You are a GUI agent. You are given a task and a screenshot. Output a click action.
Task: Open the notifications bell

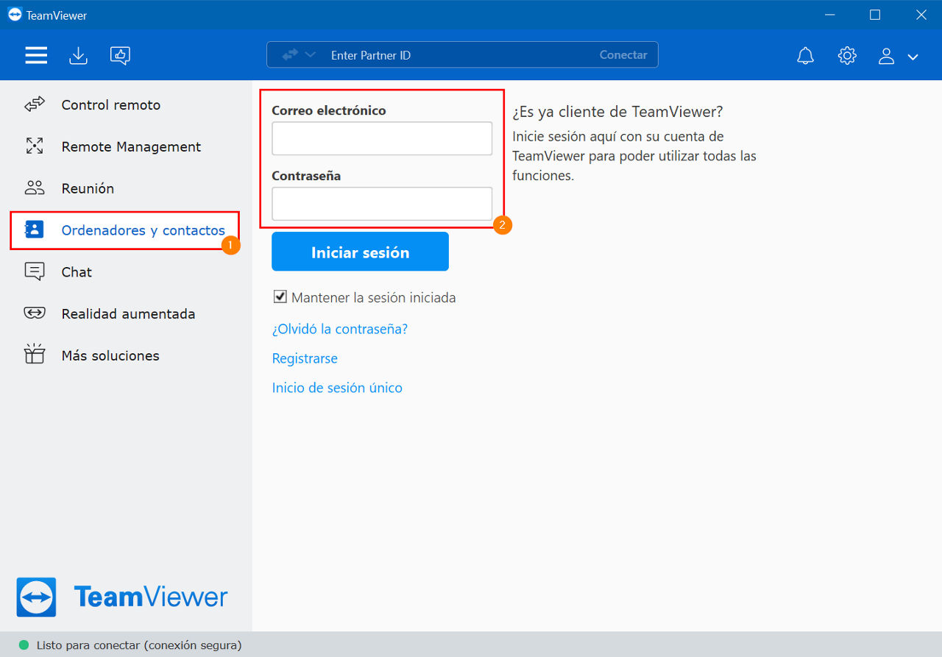click(x=806, y=55)
